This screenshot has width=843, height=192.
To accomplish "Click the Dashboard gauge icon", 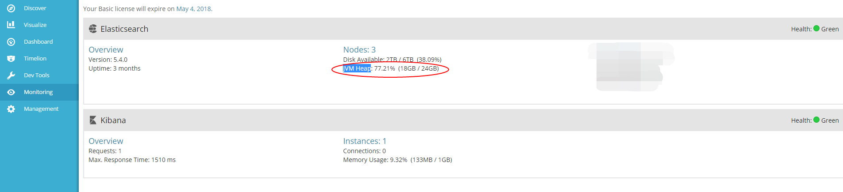I will tap(11, 41).
